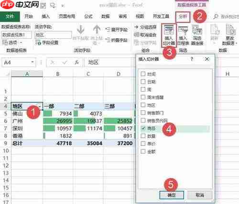239x204 pixels.
Task: Check the 日期 field checkbox
Action: tap(143, 82)
